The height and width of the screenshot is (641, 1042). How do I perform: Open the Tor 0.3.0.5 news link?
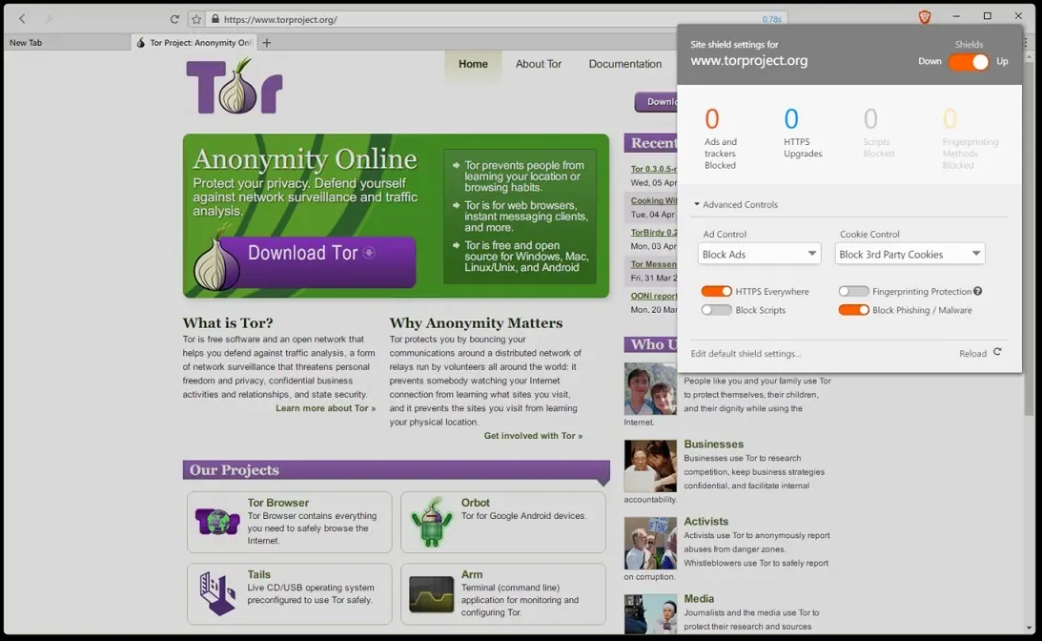coord(653,169)
